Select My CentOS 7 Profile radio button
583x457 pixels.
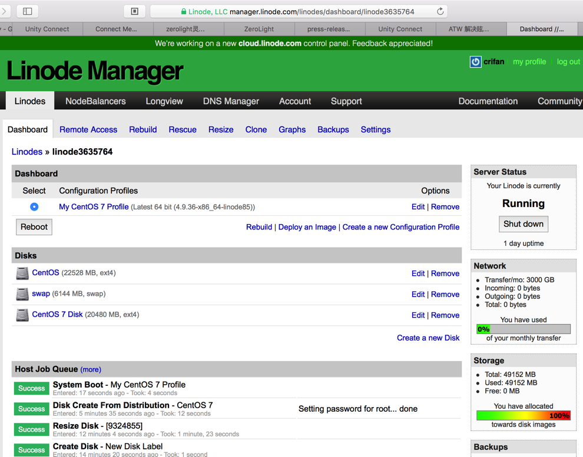pyautogui.click(x=34, y=207)
